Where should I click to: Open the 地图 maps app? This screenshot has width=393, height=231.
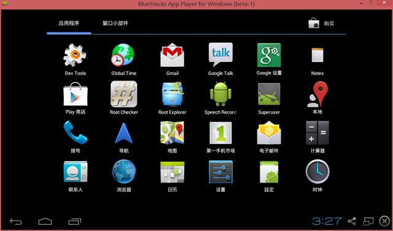point(172,133)
